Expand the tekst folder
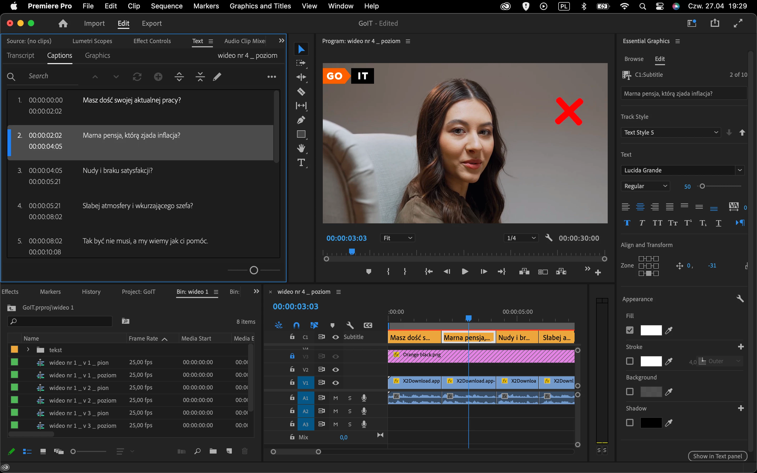 point(28,349)
